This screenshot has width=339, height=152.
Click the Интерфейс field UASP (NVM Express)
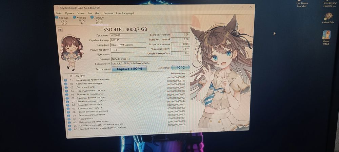pos(128,45)
